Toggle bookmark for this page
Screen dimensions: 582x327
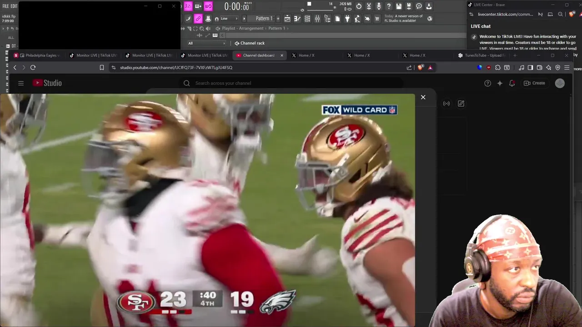(102, 67)
